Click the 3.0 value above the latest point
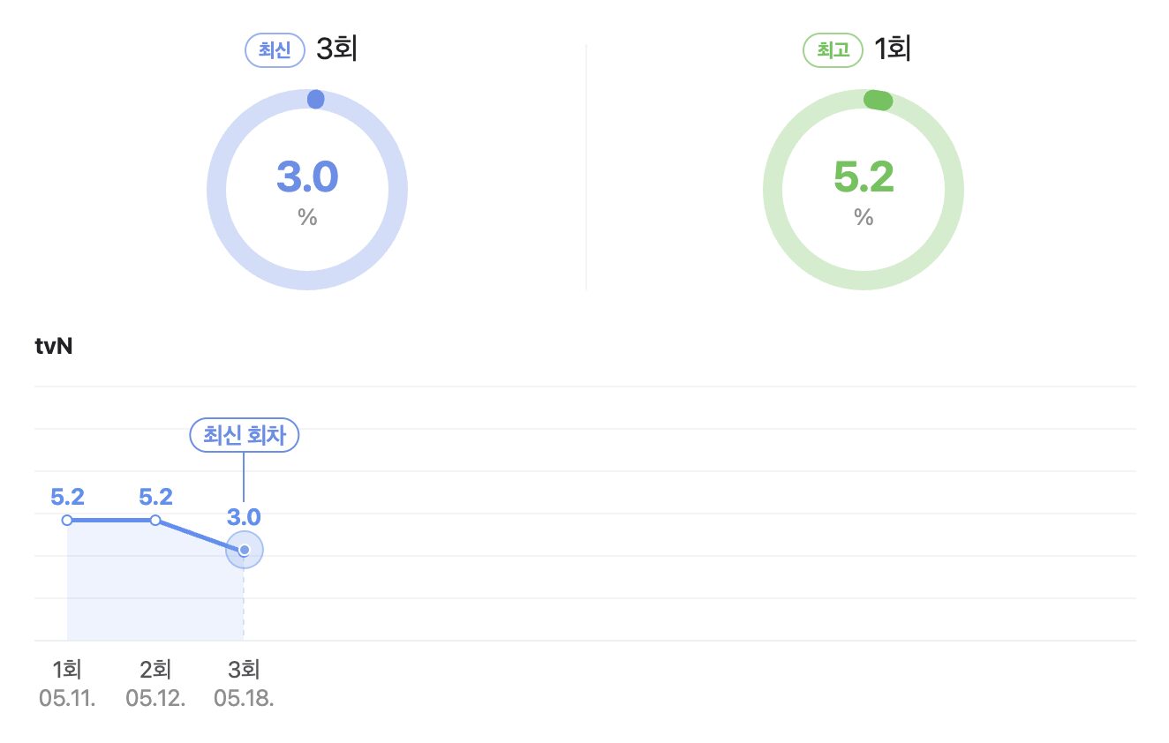Viewport: 1169px width, 743px height. pyautogui.click(x=244, y=517)
